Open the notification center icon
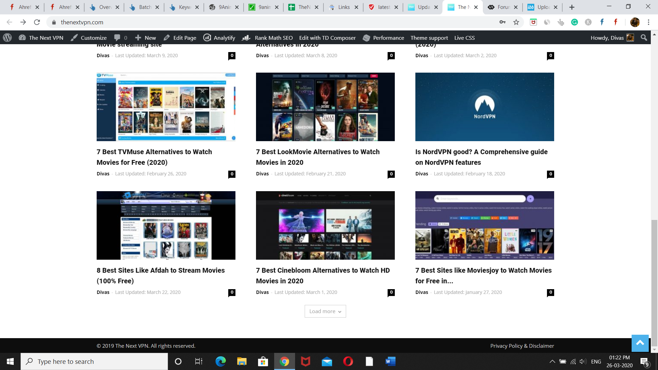 coord(645,362)
